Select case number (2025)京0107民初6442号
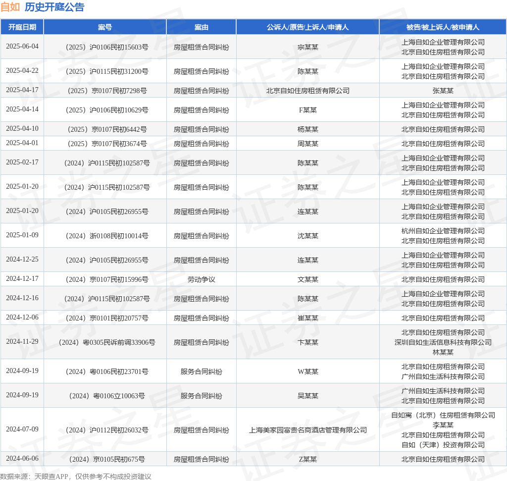The image size is (507, 481). coord(107,129)
